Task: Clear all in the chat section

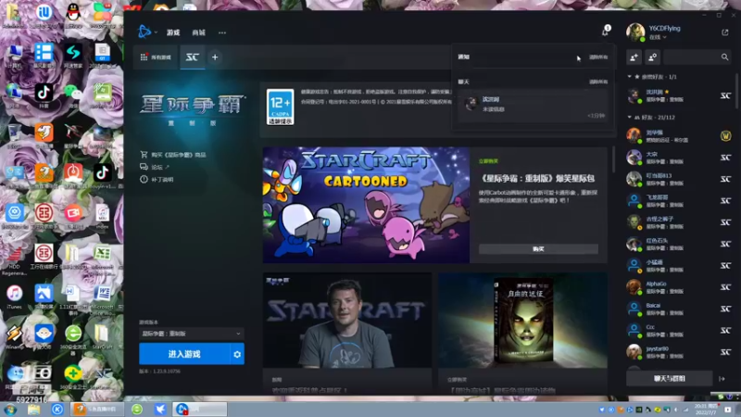Action: click(x=598, y=82)
